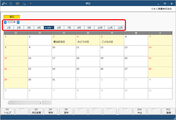The image size is (176, 120).
Task: Click the user settings icon in title bar
Action: click(x=24, y=4)
